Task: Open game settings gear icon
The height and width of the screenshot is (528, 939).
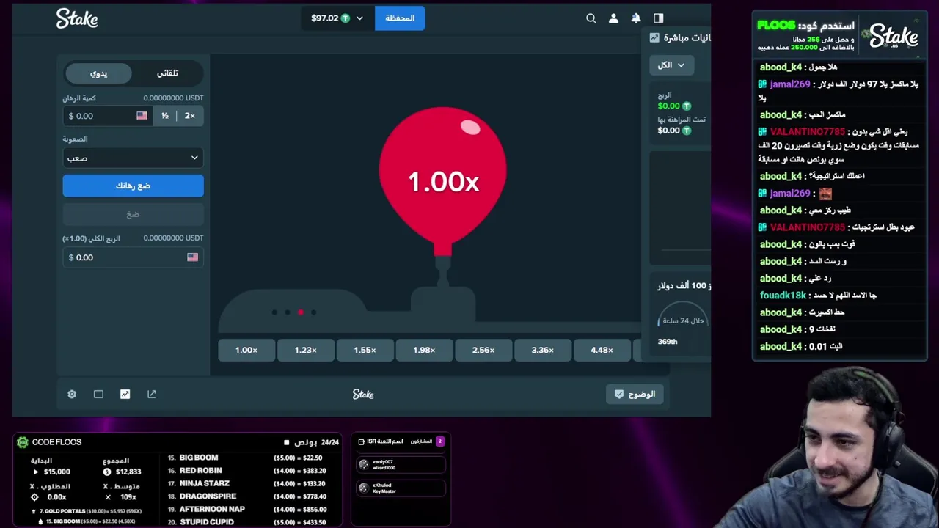Action: pos(72,394)
